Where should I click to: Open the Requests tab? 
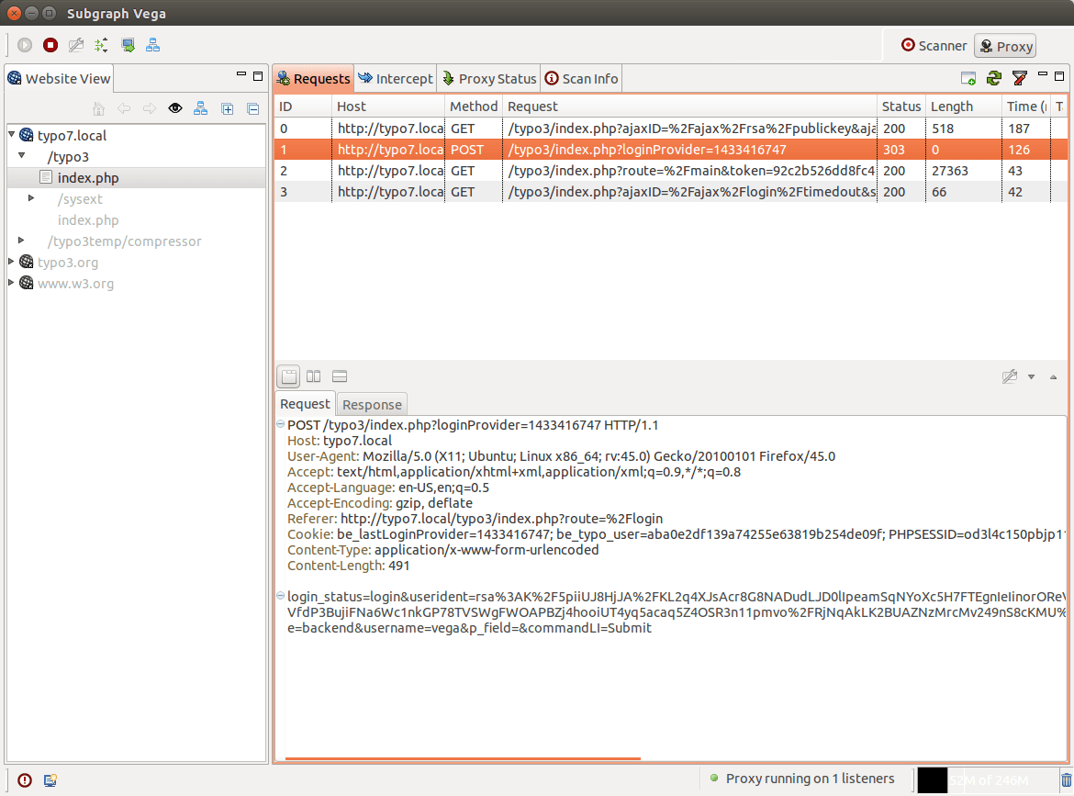(x=314, y=79)
